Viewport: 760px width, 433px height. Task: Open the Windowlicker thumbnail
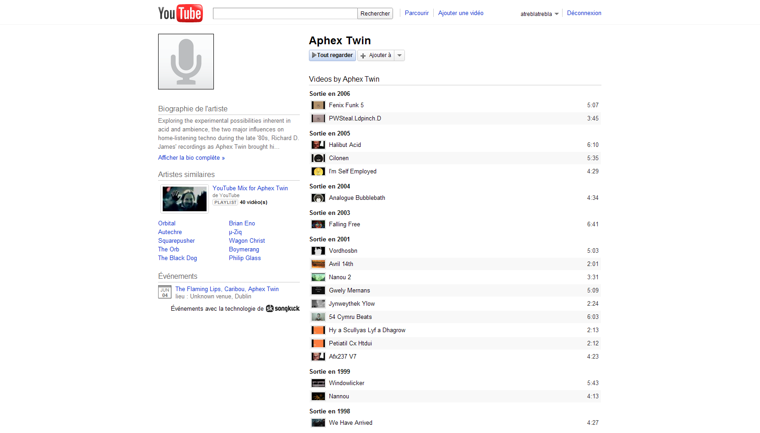pyautogui.click(x=318, y=383)
